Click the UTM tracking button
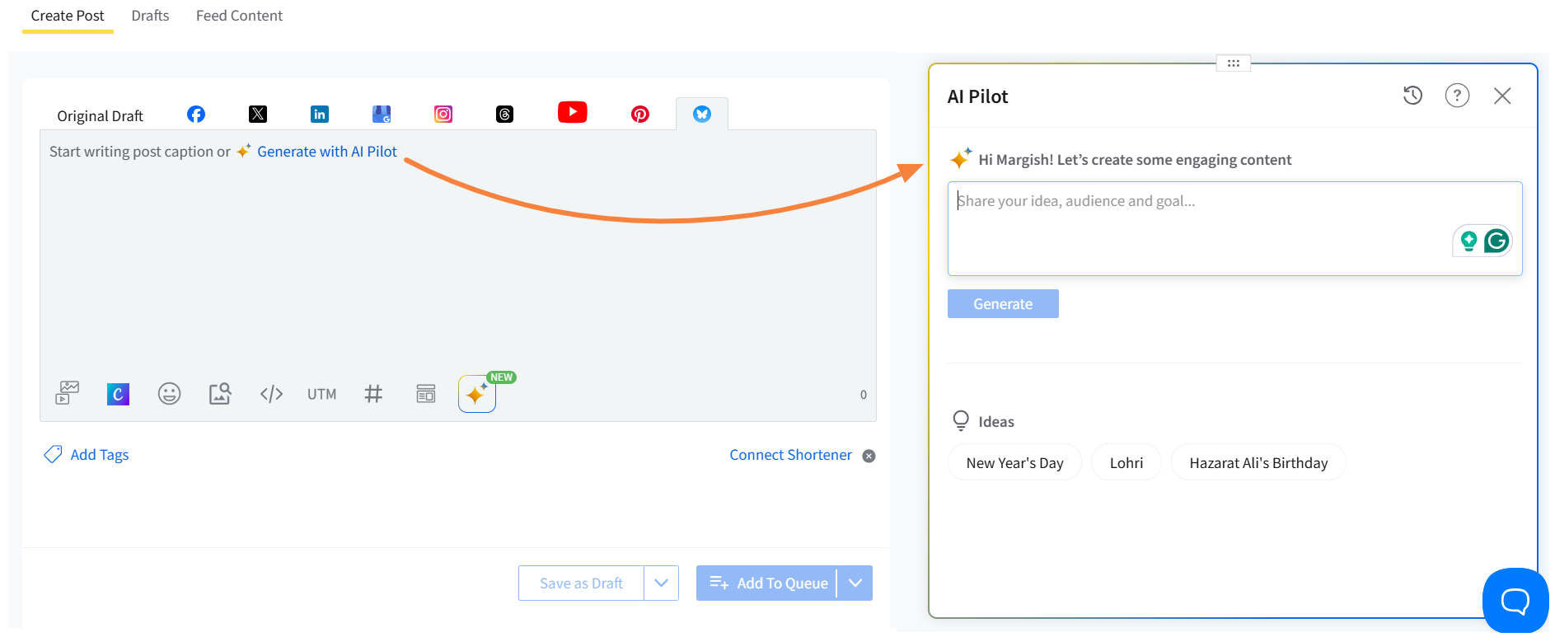 tap(321, 394)
